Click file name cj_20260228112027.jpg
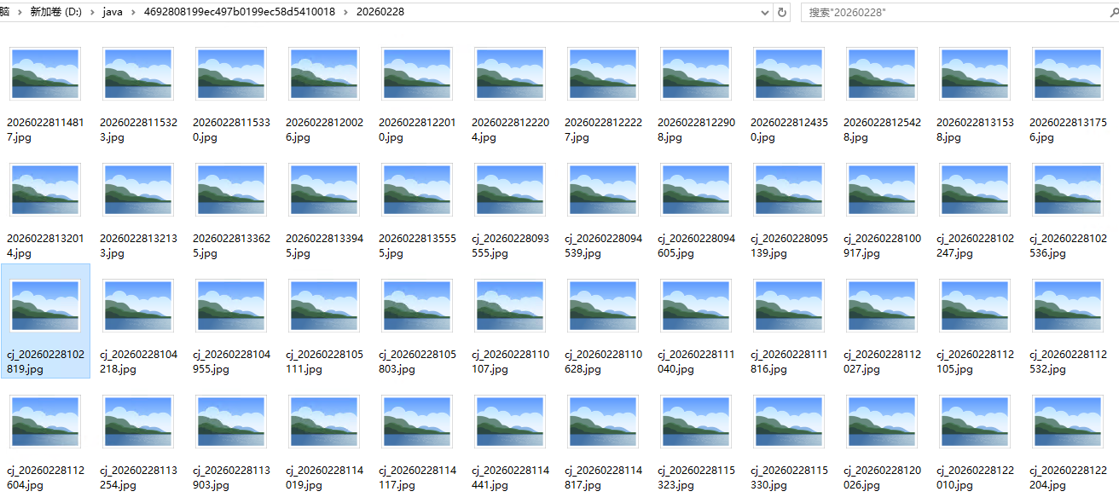 coord(882,361)
